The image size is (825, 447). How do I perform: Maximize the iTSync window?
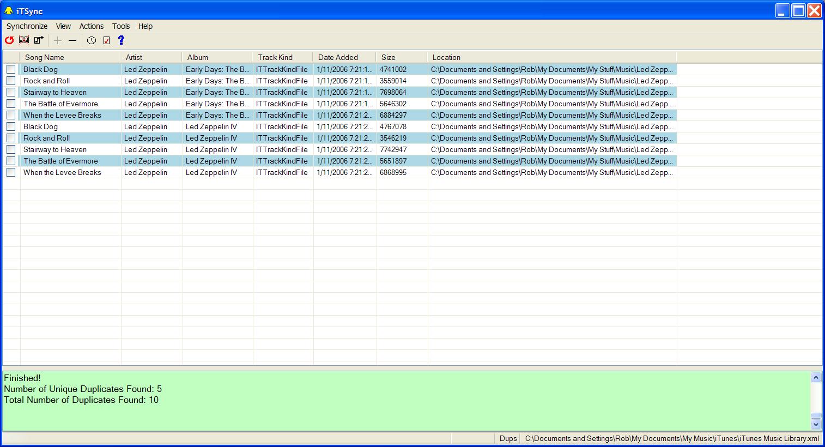tap(799, 11)
